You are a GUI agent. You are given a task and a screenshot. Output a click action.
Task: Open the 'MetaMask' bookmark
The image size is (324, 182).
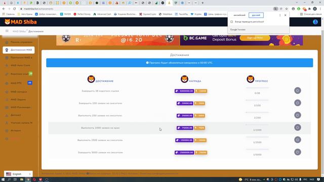166,14
